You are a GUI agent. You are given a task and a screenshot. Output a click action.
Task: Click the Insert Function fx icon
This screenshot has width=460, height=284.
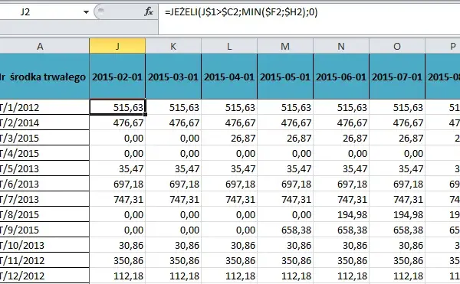click(149, 12)
